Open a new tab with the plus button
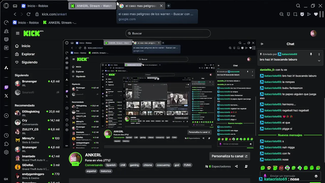Image resolution: width=325 pixels, height=183 pixels. 168,6
